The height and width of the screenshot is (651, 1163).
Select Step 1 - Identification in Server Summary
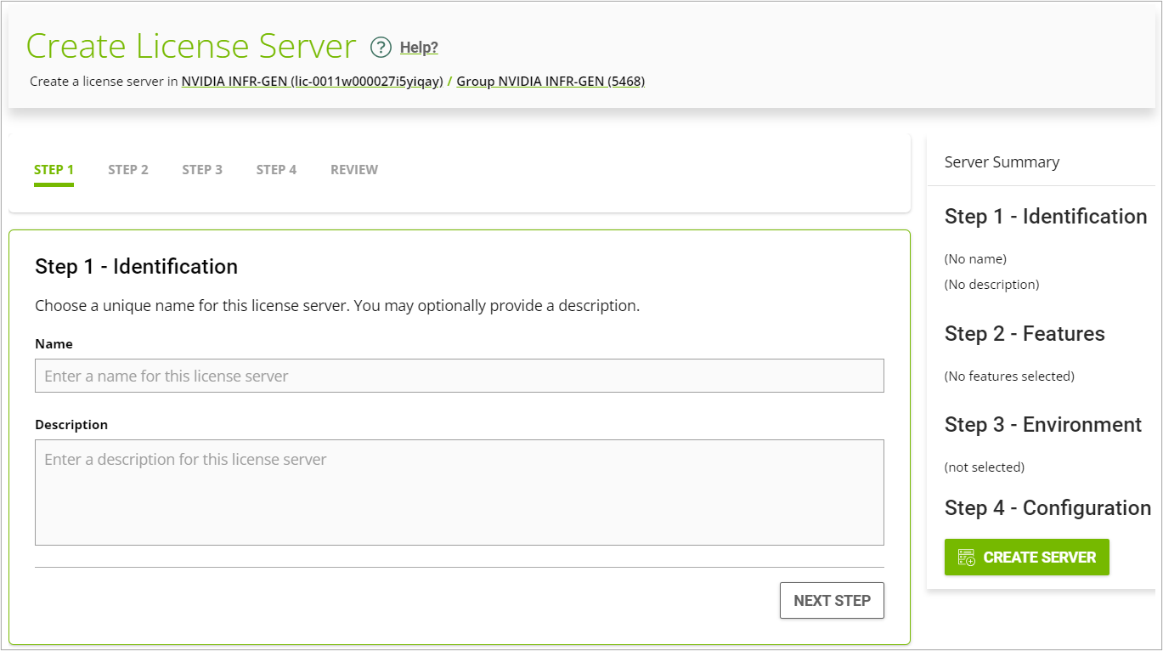tap(1045, 217)
